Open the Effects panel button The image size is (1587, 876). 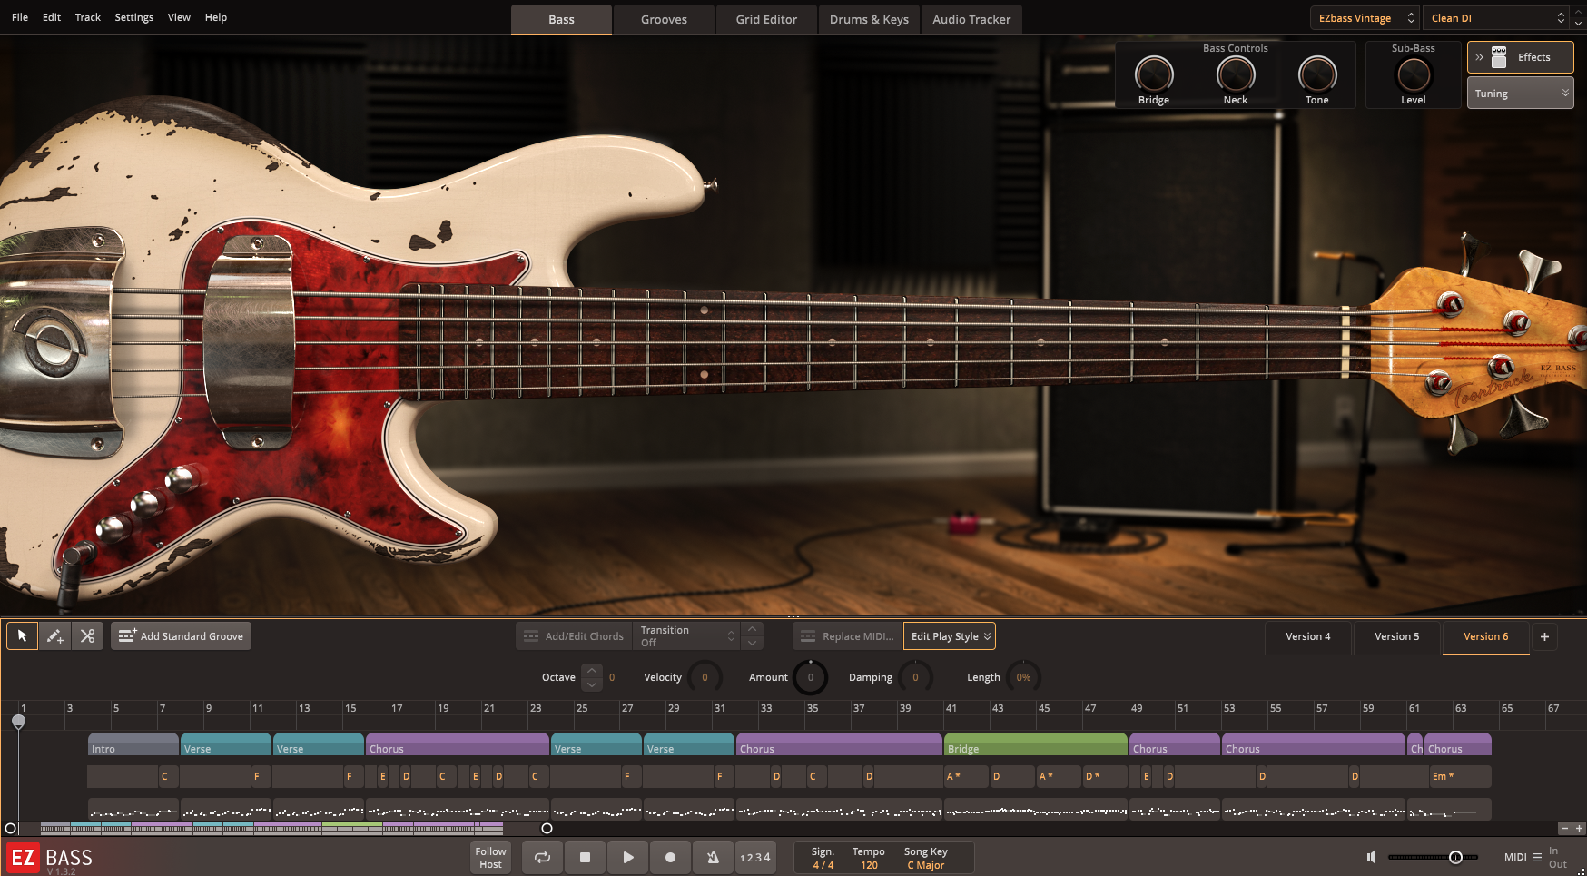[x=1521, y=57]
